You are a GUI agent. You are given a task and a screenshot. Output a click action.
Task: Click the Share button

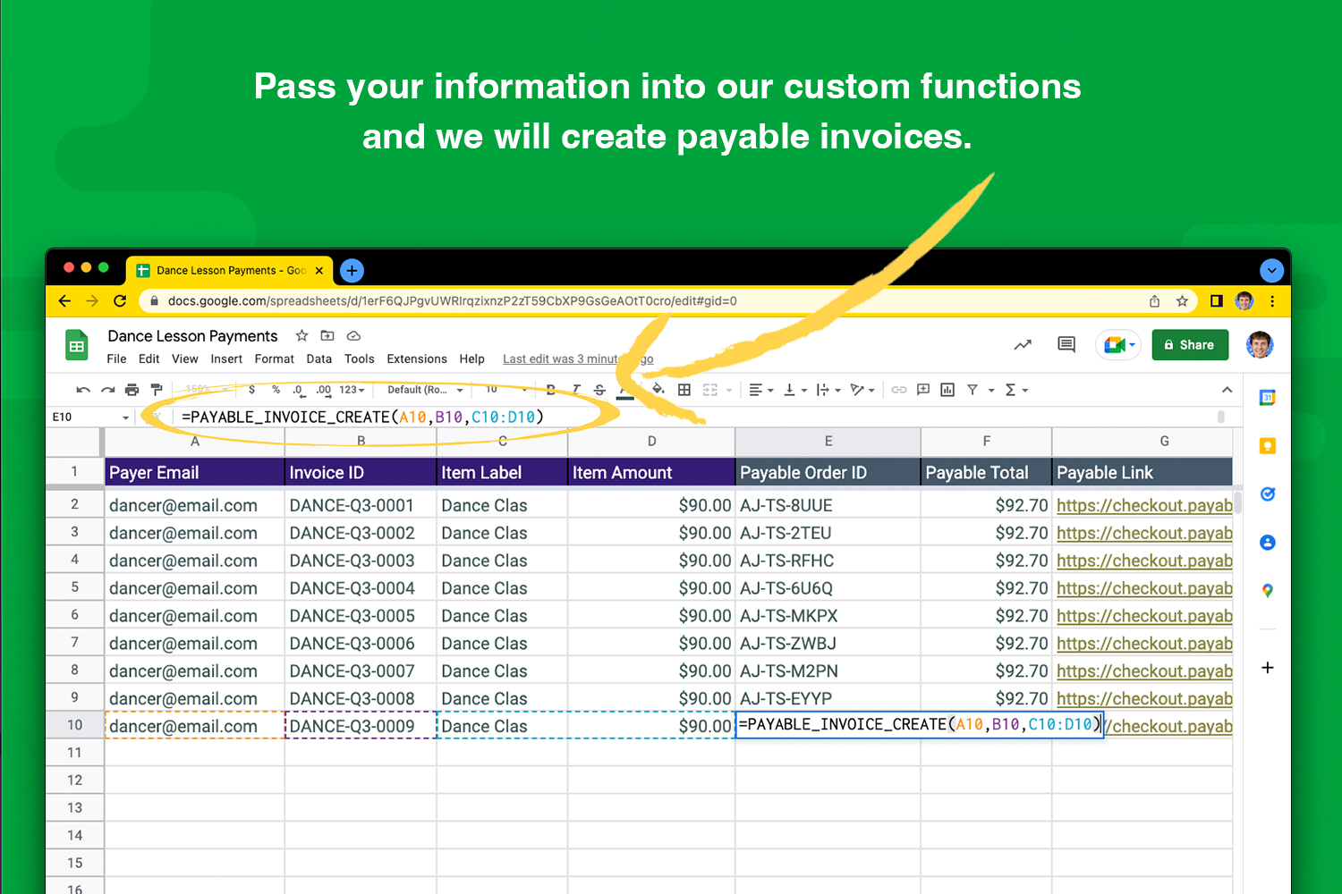1190,344
